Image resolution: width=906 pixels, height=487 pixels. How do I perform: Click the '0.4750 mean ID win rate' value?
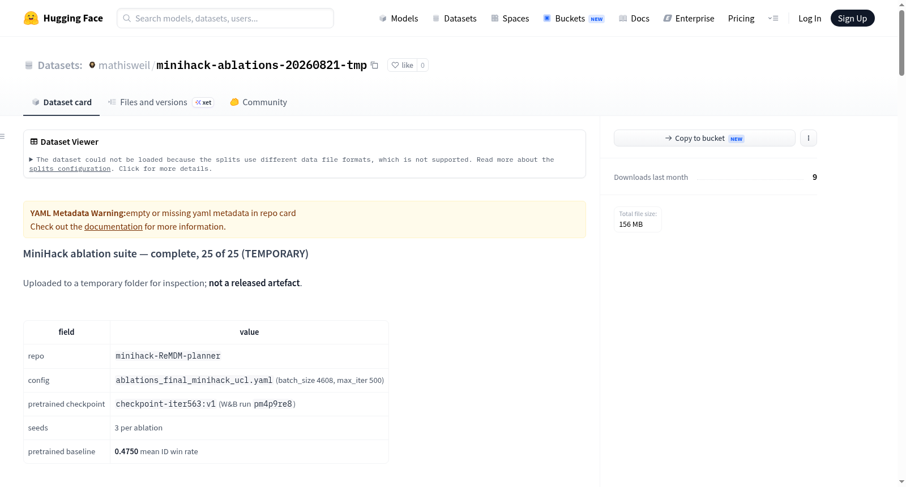[156, 451]
